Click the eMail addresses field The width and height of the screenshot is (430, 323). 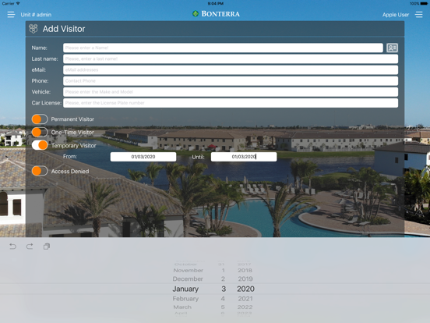coord(231,69)
